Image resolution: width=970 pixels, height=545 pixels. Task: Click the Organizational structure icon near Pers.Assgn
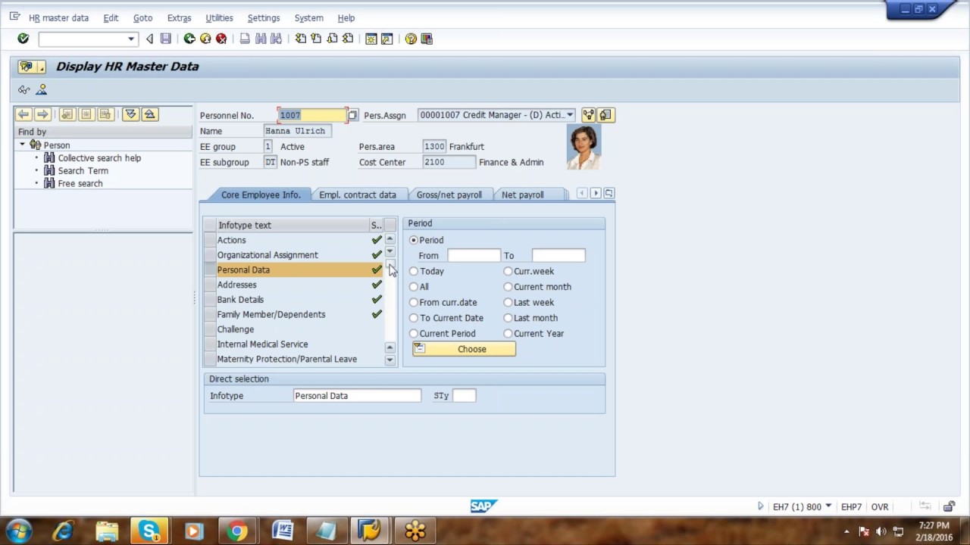click(x=589, y=115)
